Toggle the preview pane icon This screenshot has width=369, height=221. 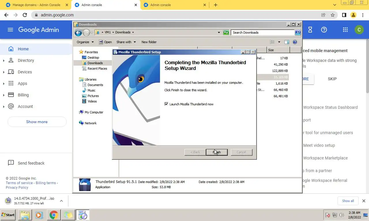pyautogui.click(x=287, y=42)
